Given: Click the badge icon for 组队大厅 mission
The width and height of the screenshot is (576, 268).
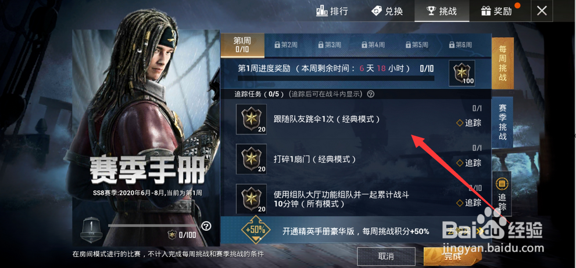Looking at the screenshot, I should tap(251, 199).
